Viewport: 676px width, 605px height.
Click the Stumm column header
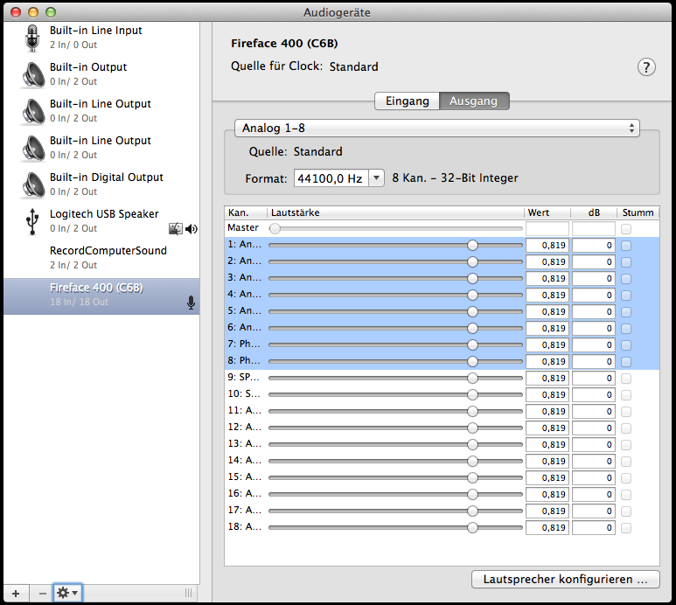click(638, 212)
